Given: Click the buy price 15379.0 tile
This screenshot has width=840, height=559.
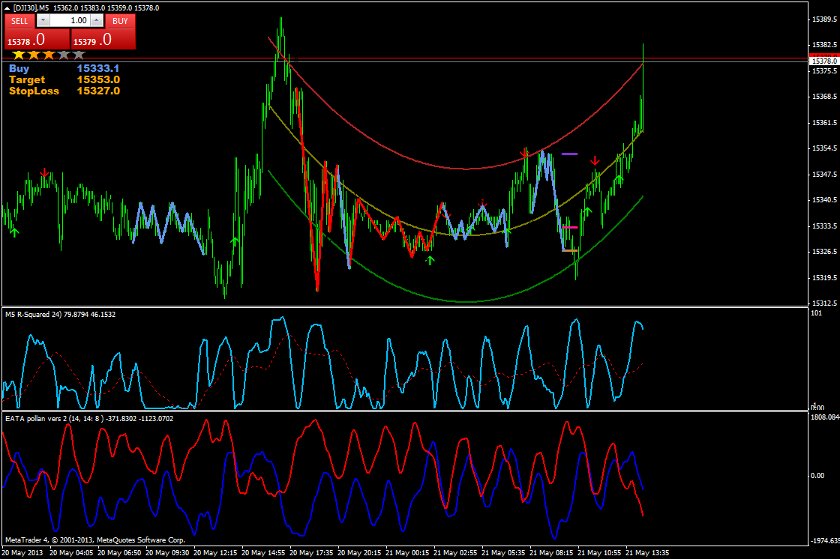Looking at the screenshot, I should [103, 40].
